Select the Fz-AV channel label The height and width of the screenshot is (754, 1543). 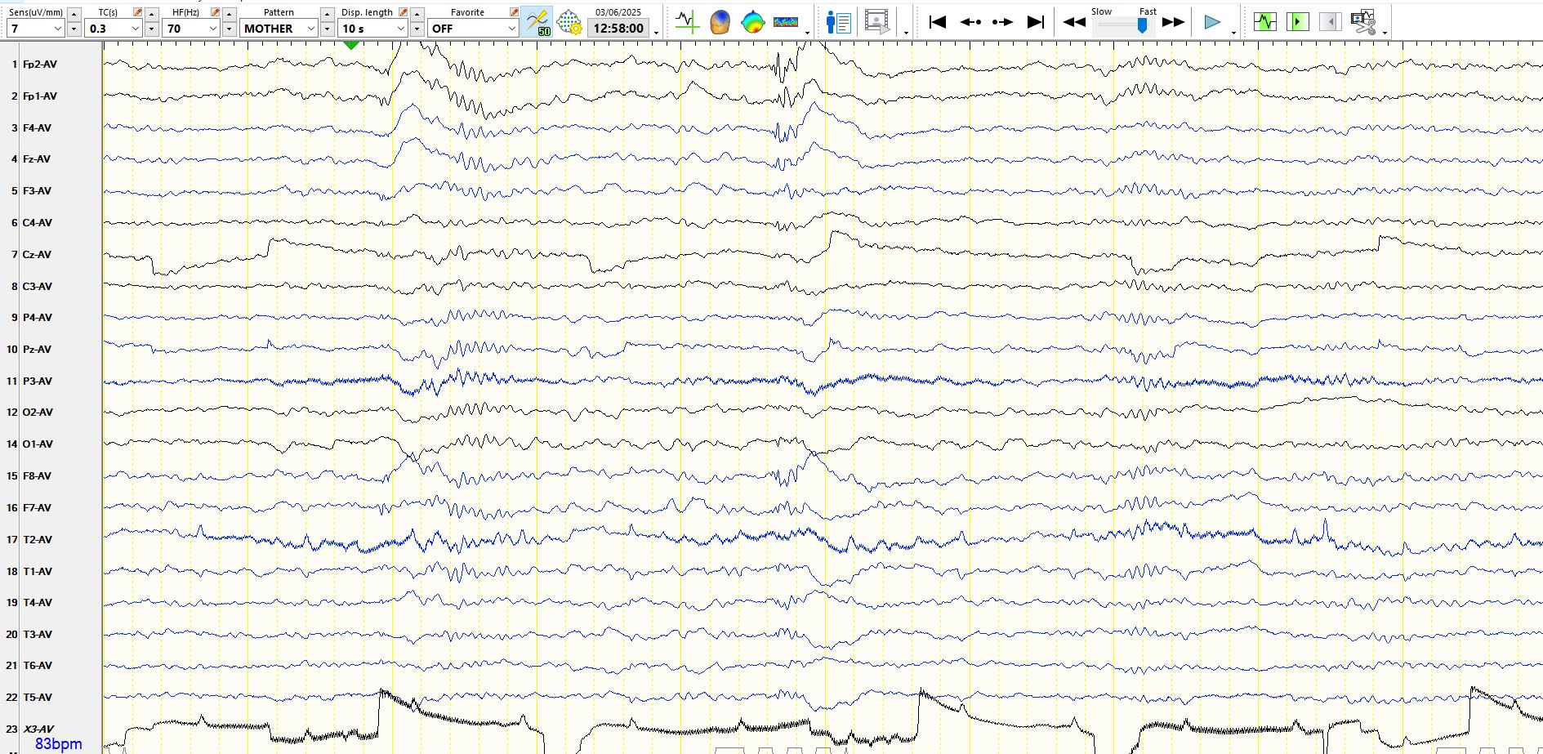37,159
